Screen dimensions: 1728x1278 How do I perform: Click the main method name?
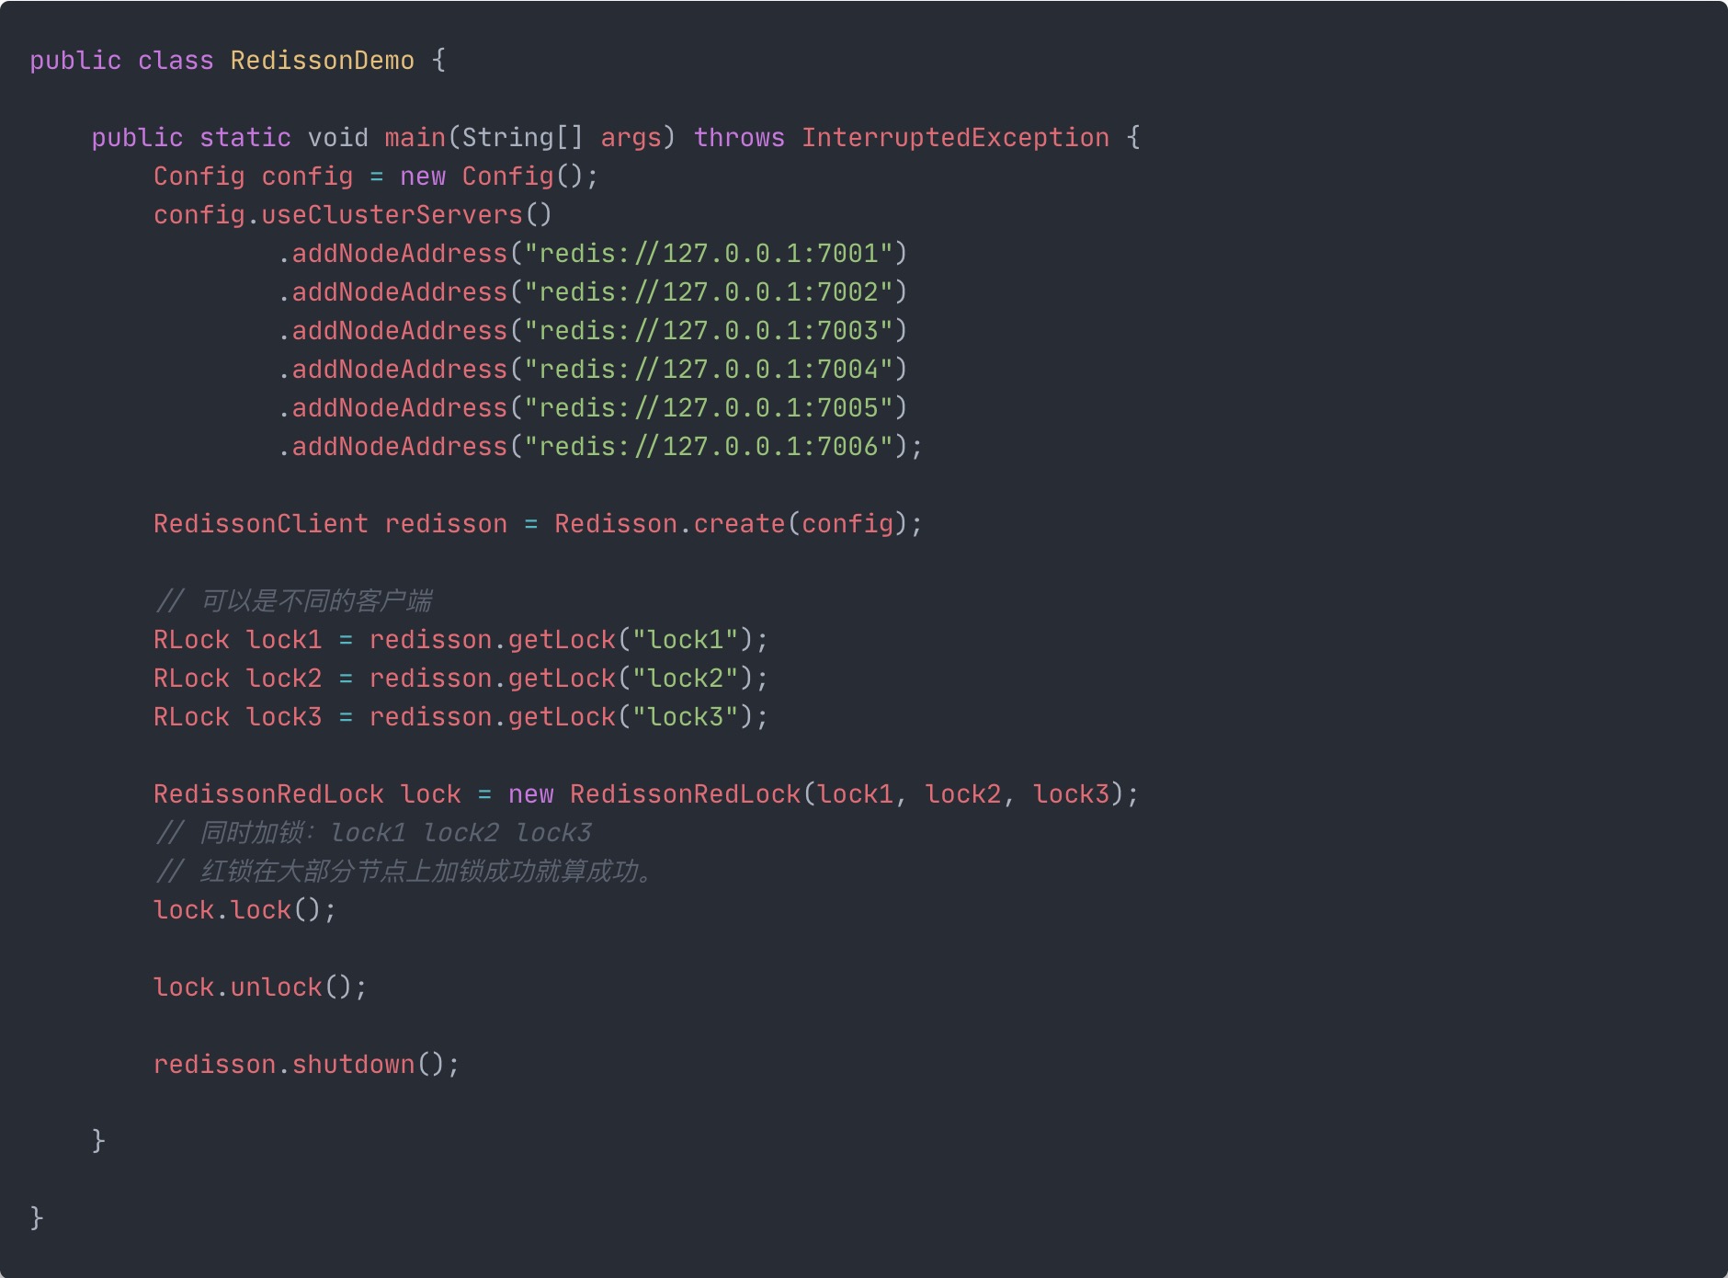(415, 138)
